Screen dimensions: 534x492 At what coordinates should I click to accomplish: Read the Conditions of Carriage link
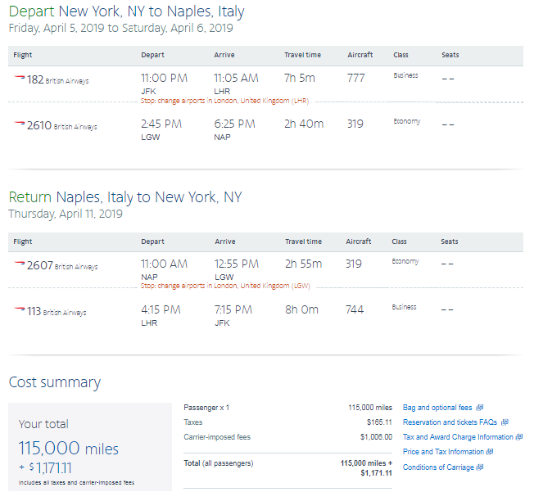pyautogui.click(x=437, y=467)
